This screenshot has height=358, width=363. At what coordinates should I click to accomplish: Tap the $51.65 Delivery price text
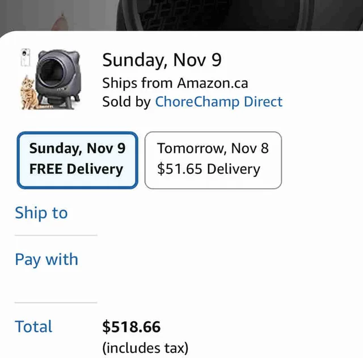pos(208,169)
